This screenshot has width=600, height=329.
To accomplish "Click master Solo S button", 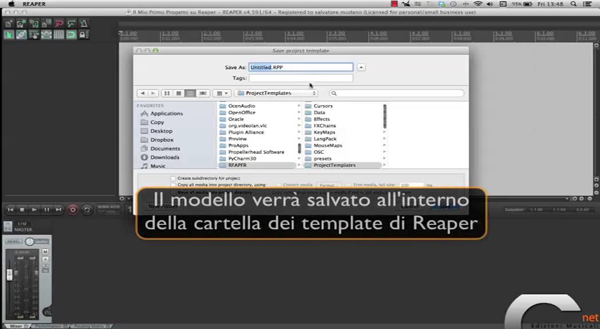I will [x=45, y=259].
